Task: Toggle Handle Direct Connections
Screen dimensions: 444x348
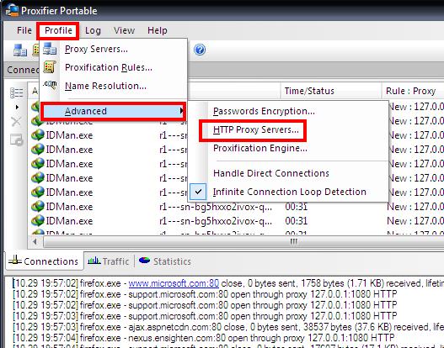Action: pyautogui.click(x=288, y=173)
